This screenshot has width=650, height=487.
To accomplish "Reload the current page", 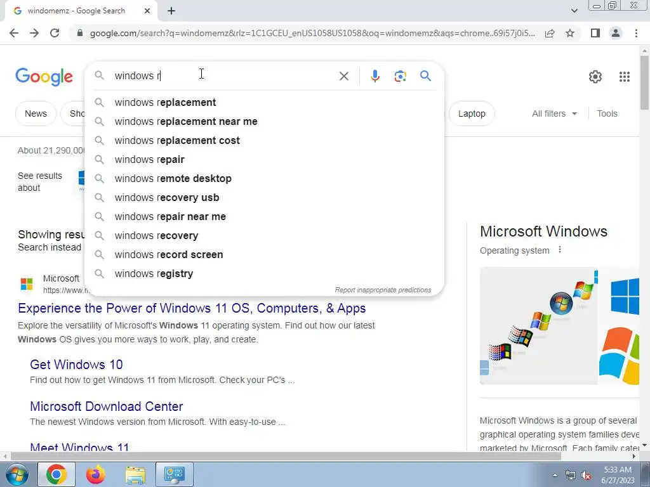I will [x=55, y=33].
